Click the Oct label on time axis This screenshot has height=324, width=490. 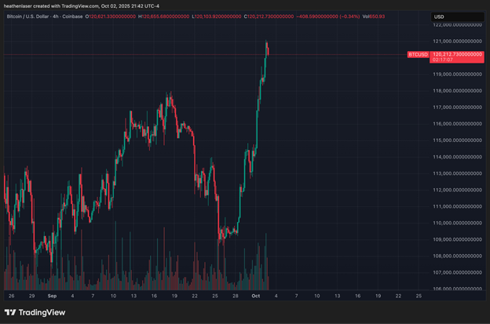coord(255,297)
